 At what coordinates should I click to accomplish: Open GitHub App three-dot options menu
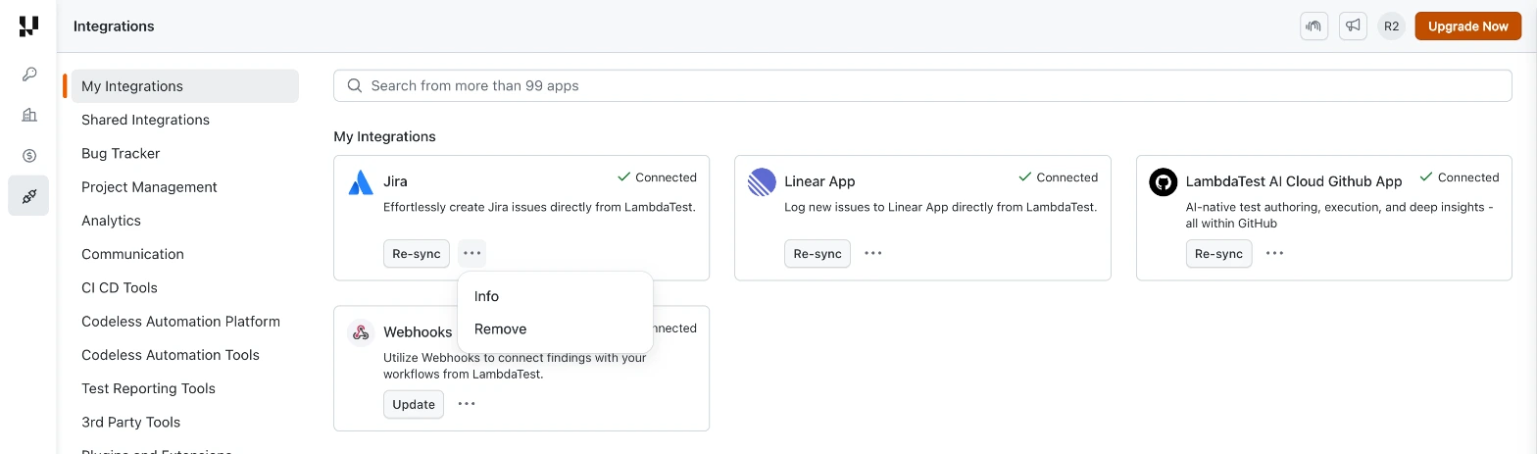(x=1274, y=253)
